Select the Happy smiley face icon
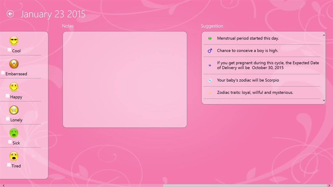Image resolution: width=333 pixels, height=187 pixels. 14,86
